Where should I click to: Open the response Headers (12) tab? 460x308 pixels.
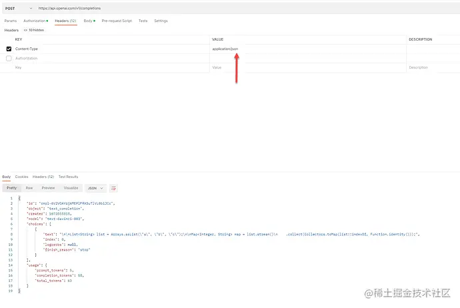[43, 177]
